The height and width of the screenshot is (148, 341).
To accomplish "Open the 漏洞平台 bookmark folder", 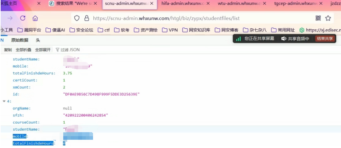I will (x=29, y=30).
